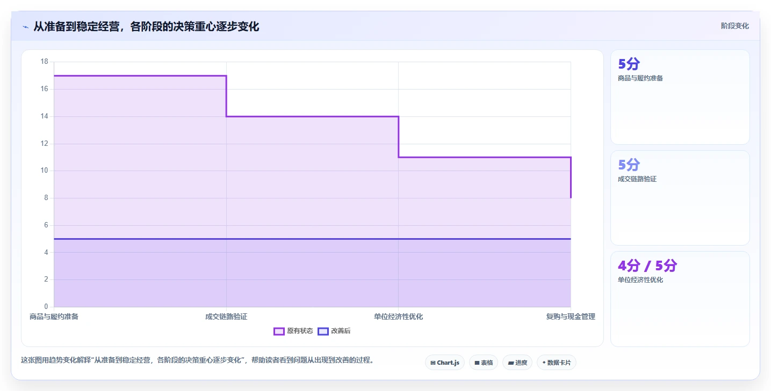Click the 阶段变化 label in header
The width and height of the screenshot is (771, 391).
point(734,26)
